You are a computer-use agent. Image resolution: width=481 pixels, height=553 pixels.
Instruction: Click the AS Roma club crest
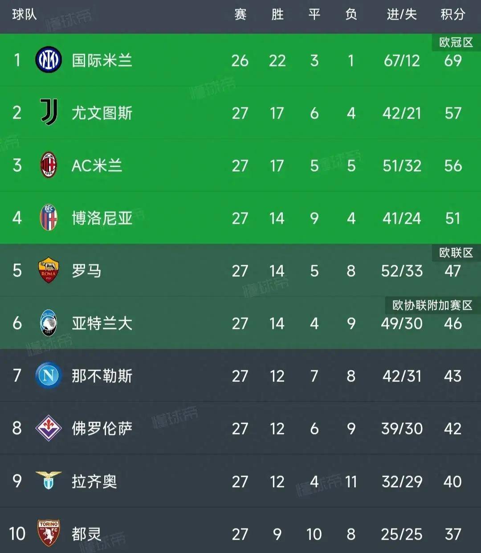pyautogui.click(x=49, y=270)
